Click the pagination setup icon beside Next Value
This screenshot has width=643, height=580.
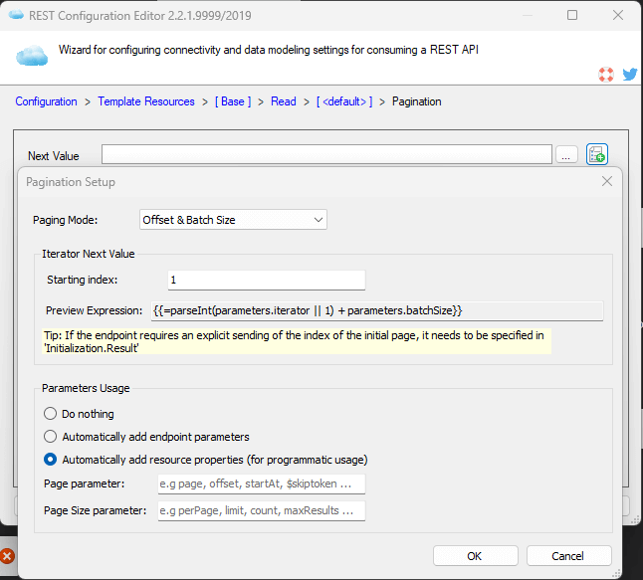click(x=596, y=154)
